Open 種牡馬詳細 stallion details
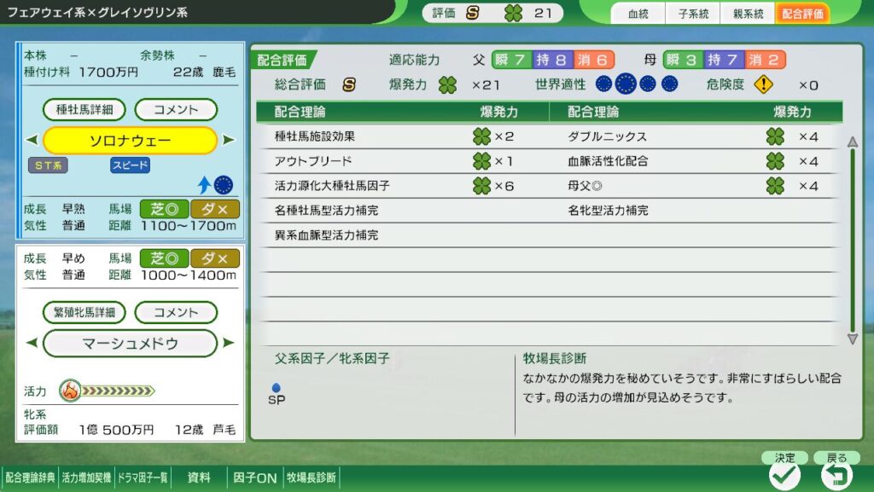 coord(84,110)
